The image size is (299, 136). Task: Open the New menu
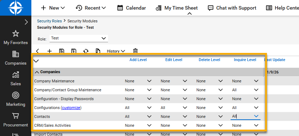(x=53, y=8)
